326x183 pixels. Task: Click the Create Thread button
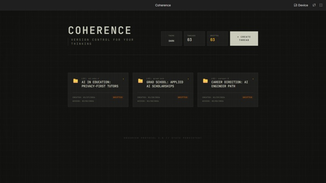pyautogui.click(x=244, y=38)
